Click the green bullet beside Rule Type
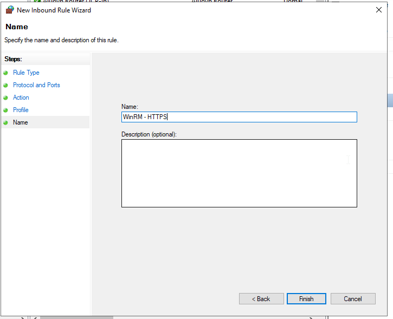 point(6,73)
